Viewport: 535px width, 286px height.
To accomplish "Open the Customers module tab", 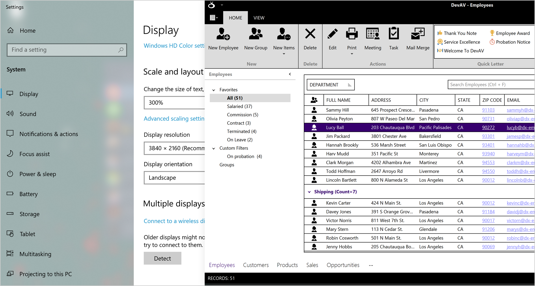I will [256, 265].
